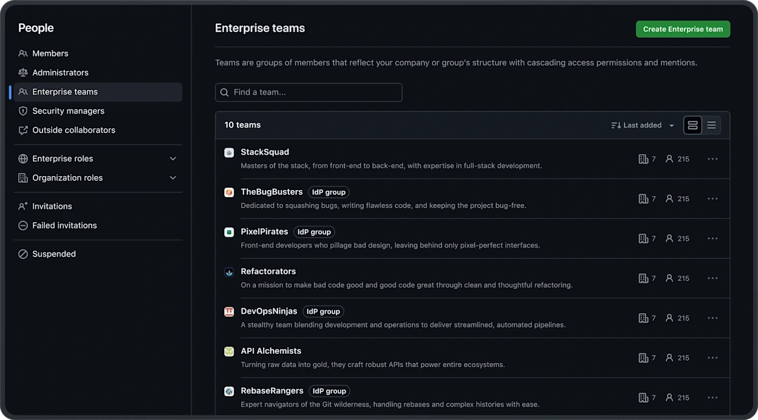Screen dimensions: 758x420
Task: Click the IdP group badge on TheBugBusters
Action: coord(329,192)
